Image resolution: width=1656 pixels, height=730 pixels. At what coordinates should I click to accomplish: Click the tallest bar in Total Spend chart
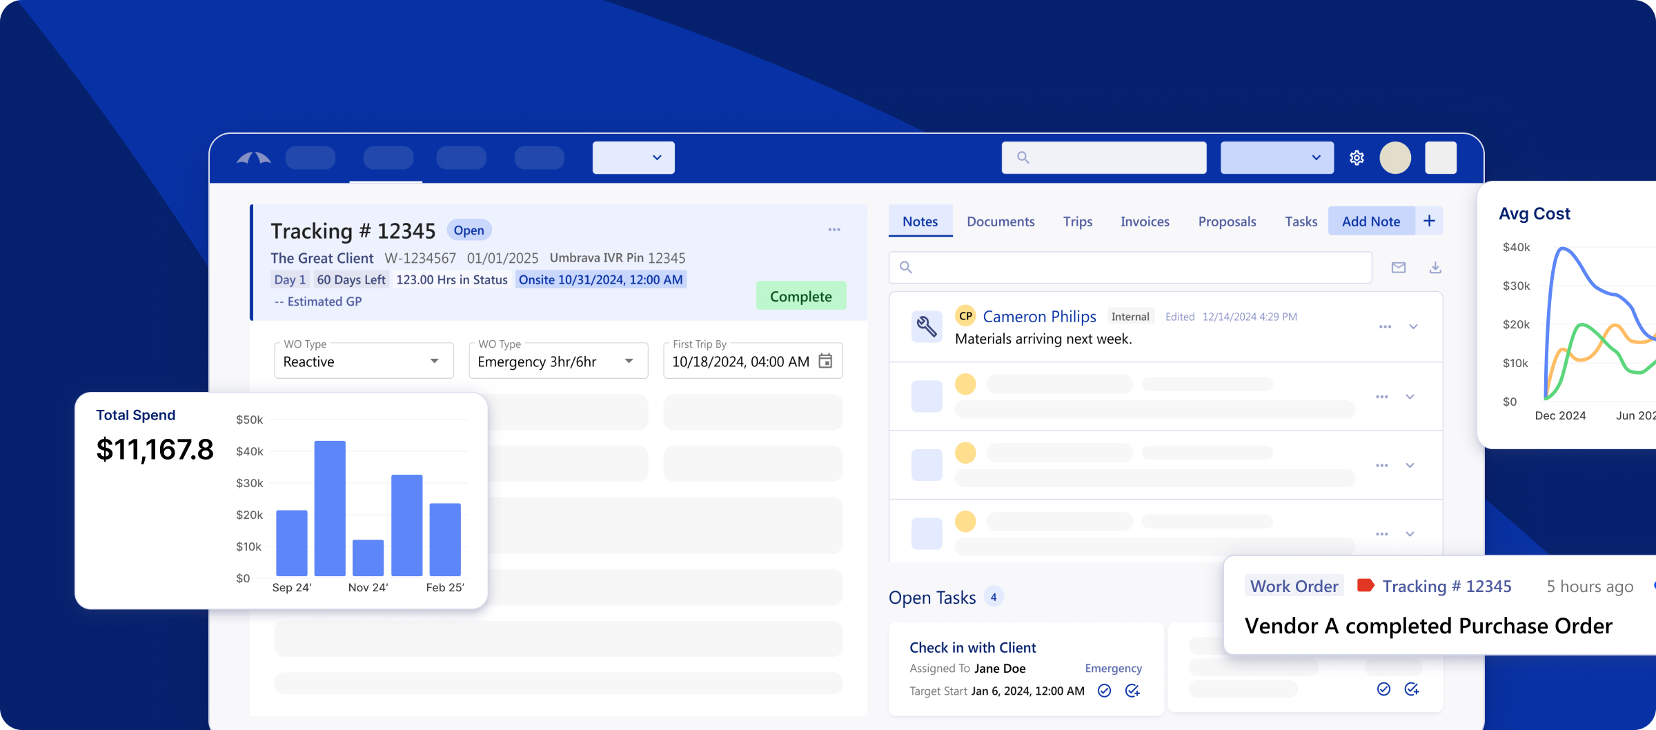click(x=330, y=507)
